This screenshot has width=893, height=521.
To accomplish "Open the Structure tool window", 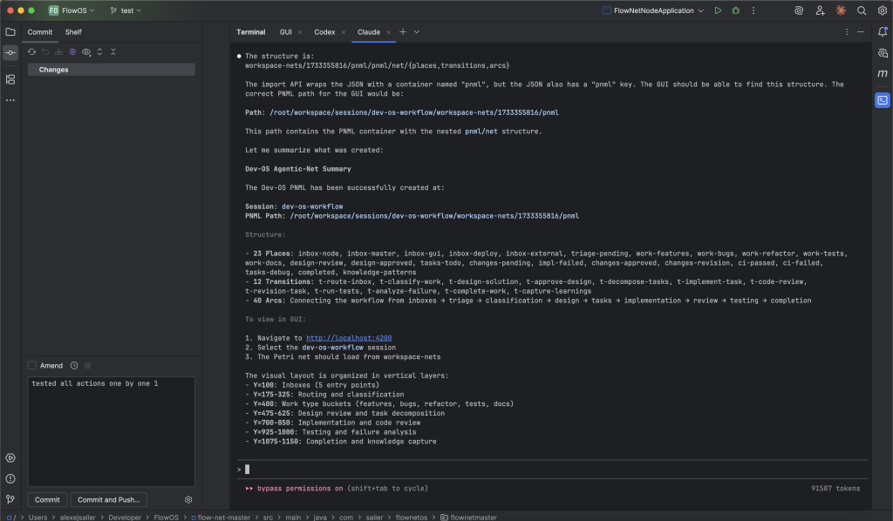I will tap(10, 78).
